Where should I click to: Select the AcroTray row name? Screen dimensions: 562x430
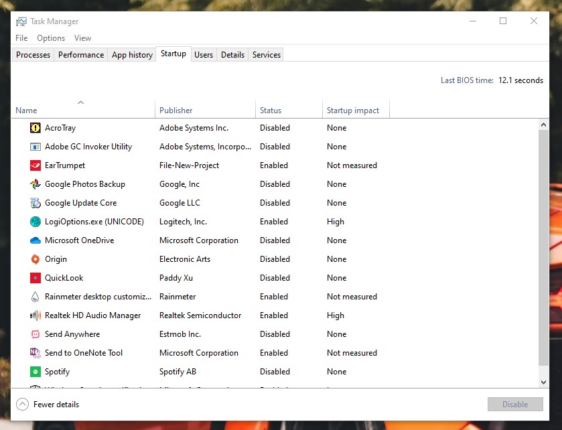[60, 128]
